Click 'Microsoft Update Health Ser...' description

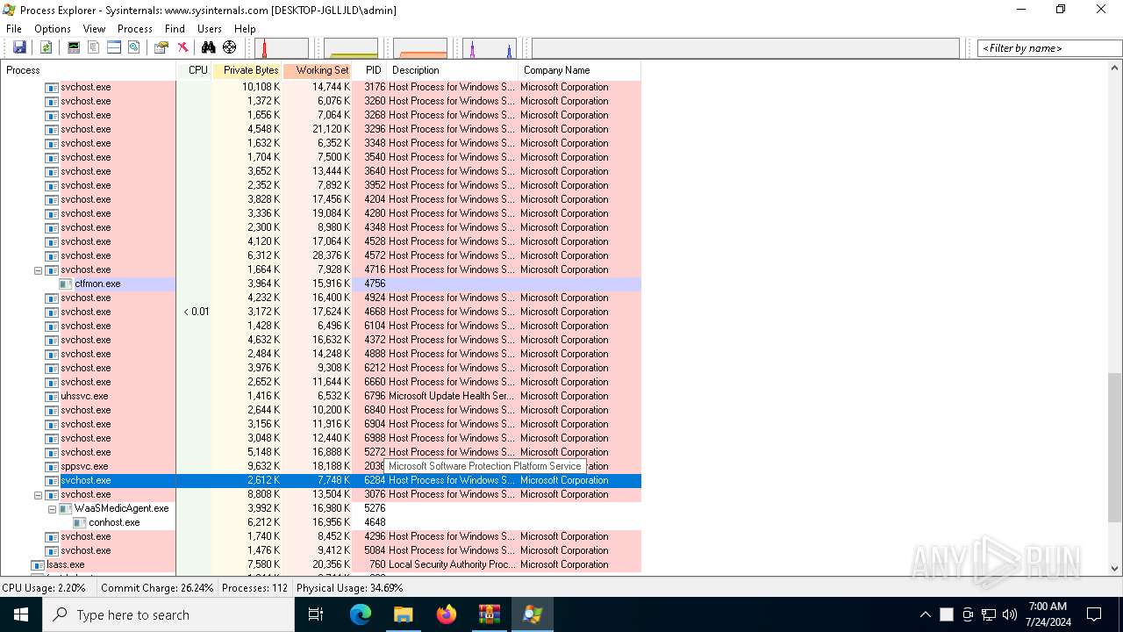452,397
